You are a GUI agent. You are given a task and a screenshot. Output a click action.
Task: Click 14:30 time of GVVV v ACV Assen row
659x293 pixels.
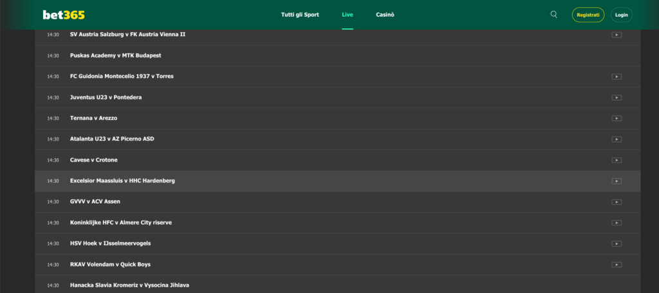53,202
